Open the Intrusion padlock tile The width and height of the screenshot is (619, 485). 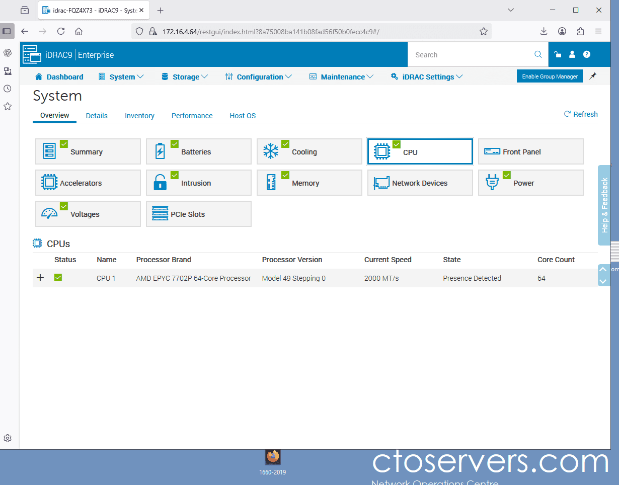198,183
